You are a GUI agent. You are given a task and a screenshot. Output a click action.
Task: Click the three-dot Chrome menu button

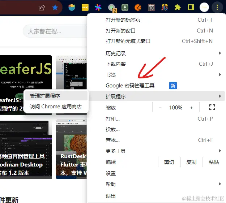[217, 7]
